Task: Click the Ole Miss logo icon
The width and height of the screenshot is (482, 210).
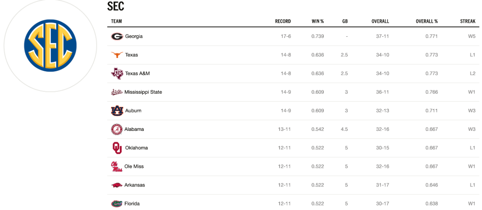Action: click(116, 166)
